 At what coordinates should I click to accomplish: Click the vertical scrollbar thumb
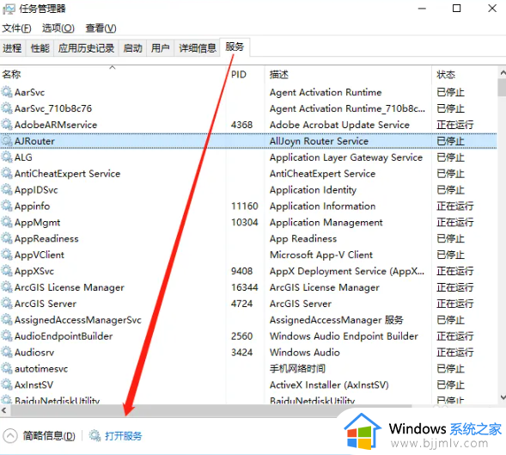[502, 88]
